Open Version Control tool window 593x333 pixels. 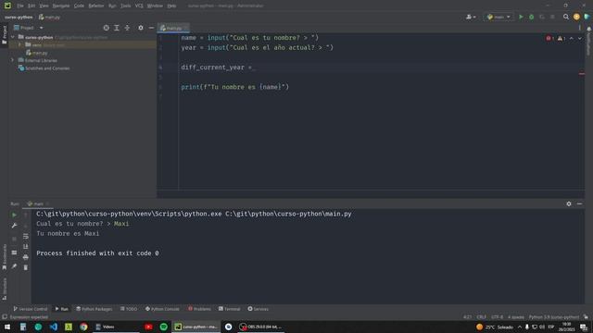click(31, 309)
